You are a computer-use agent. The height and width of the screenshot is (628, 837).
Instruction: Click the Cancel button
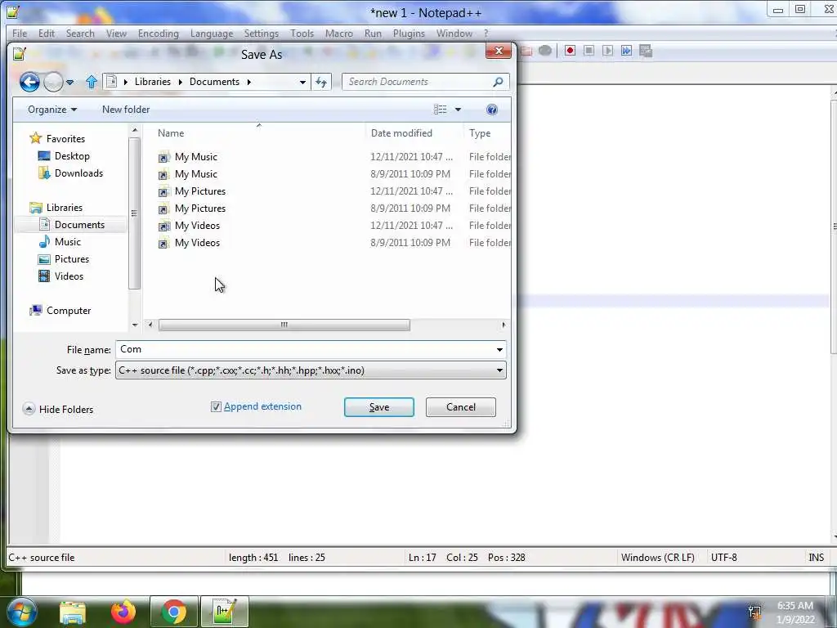[461, 407]
